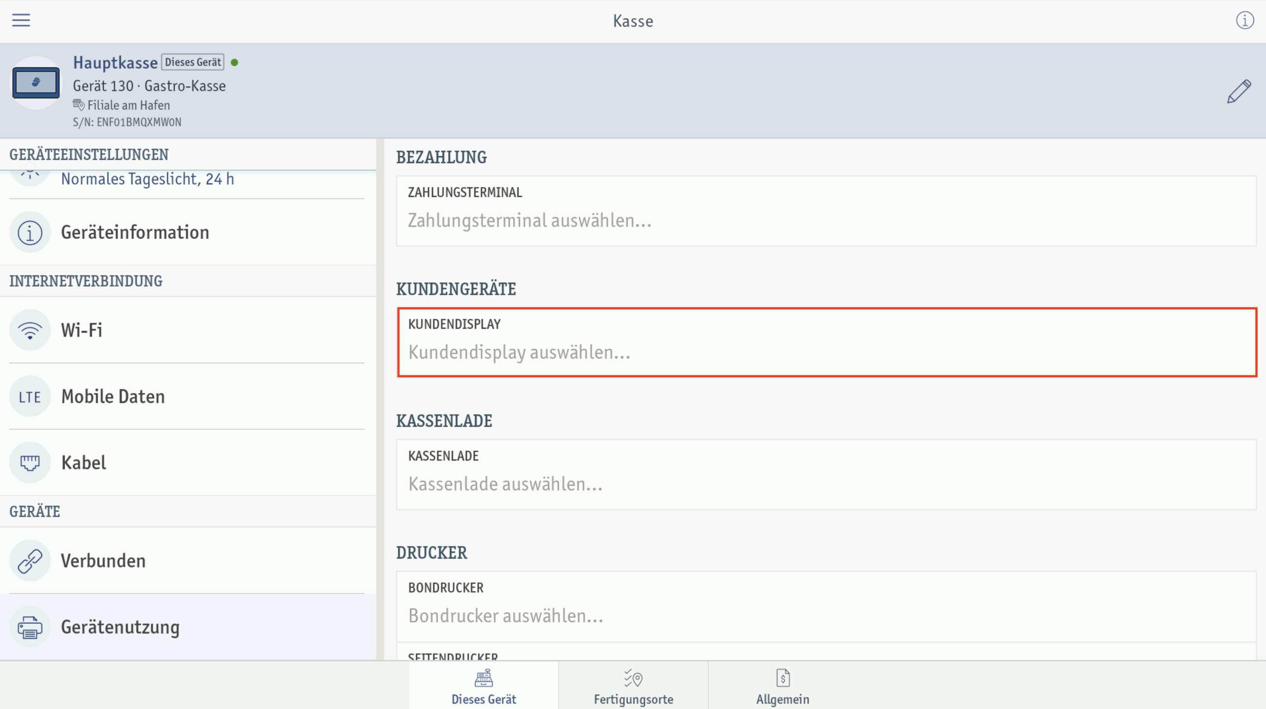The width and height of the screenshot is (1266, 709).
Task: Switch to Dieses Gerät tab
Action: (x=484, y=685)
